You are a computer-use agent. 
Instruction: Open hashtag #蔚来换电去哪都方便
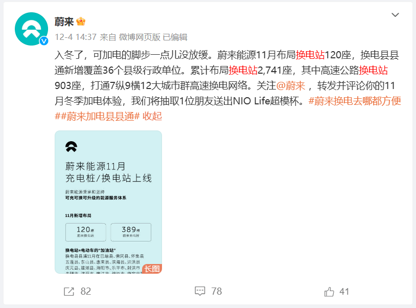tap(355, 101)
